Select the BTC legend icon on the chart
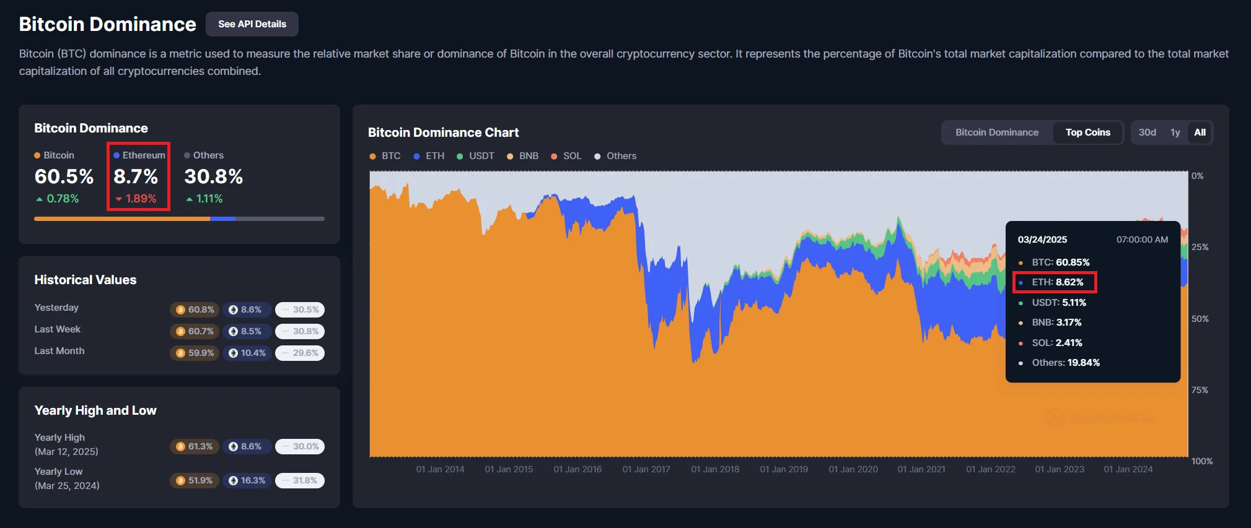The width and height of the screenshot is (1251, 528). [373, 156]
